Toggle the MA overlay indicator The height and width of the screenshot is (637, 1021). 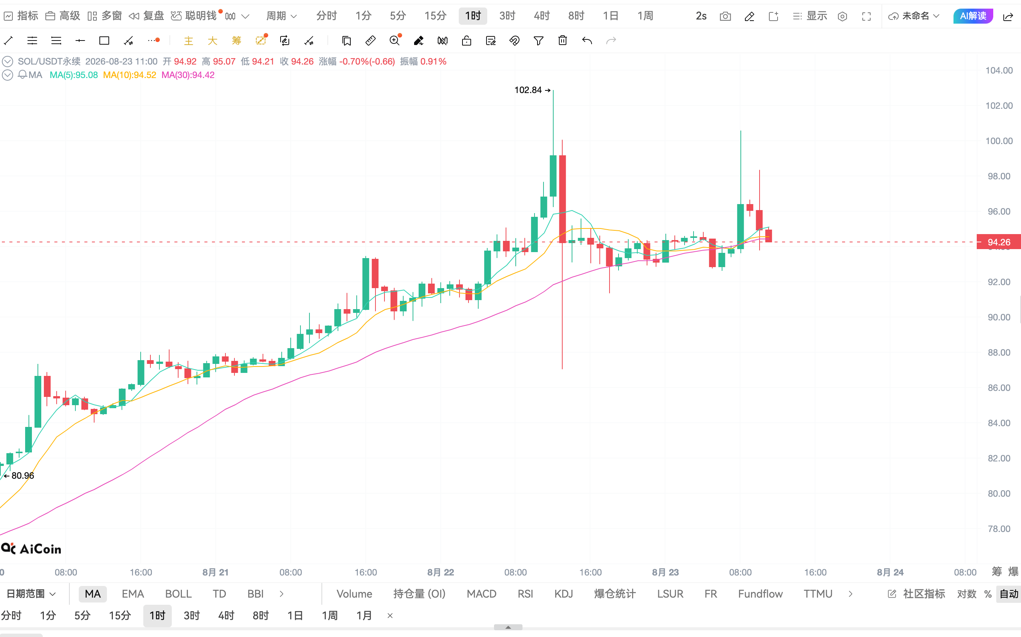pyautogui.click(x=93, y=593)
